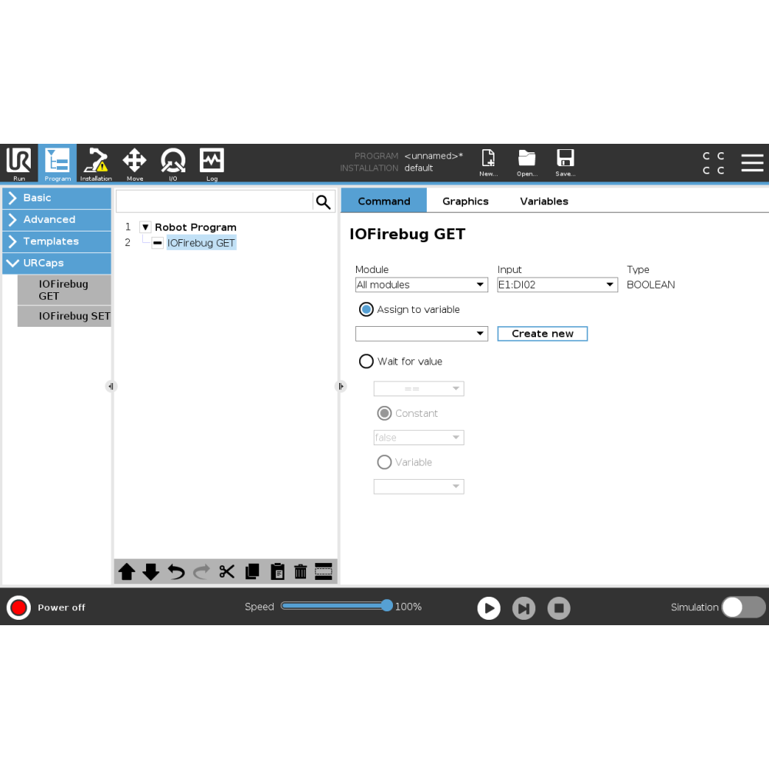Select the Wait for value radio button
Screen dimensions: 769x769
pos(367,361)
